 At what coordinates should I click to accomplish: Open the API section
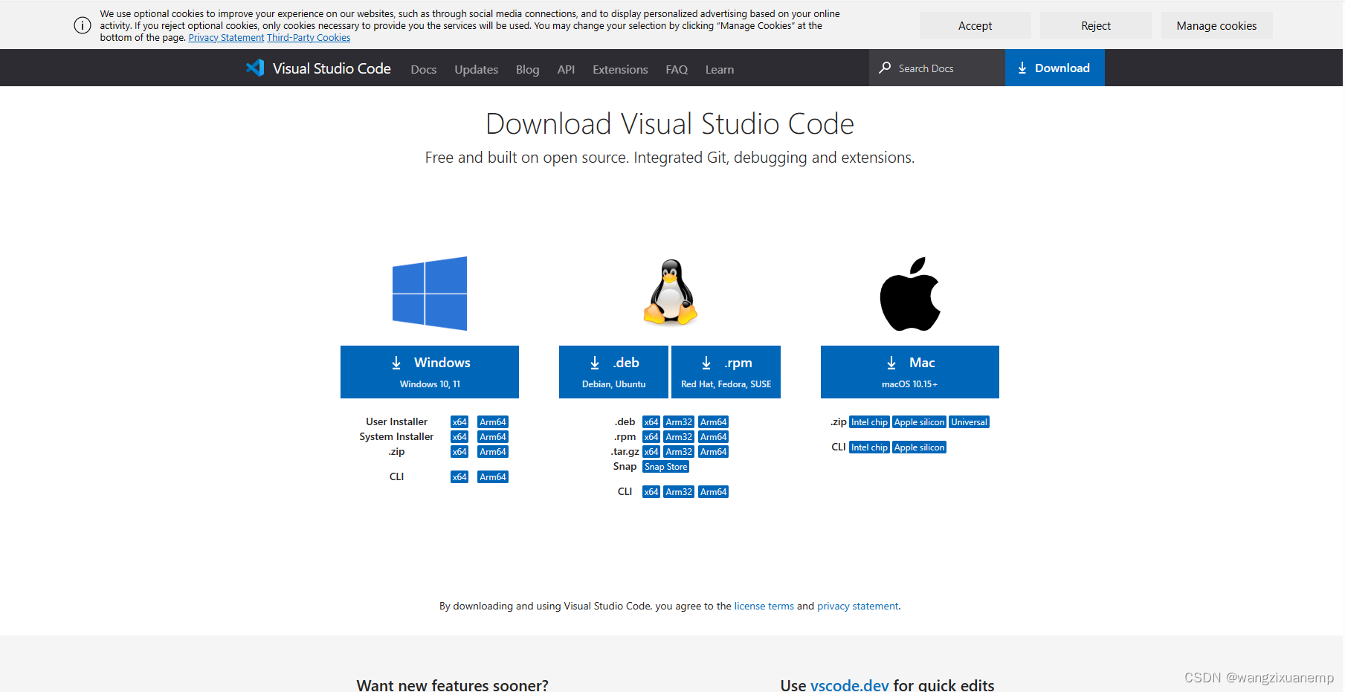pos(566,69)
